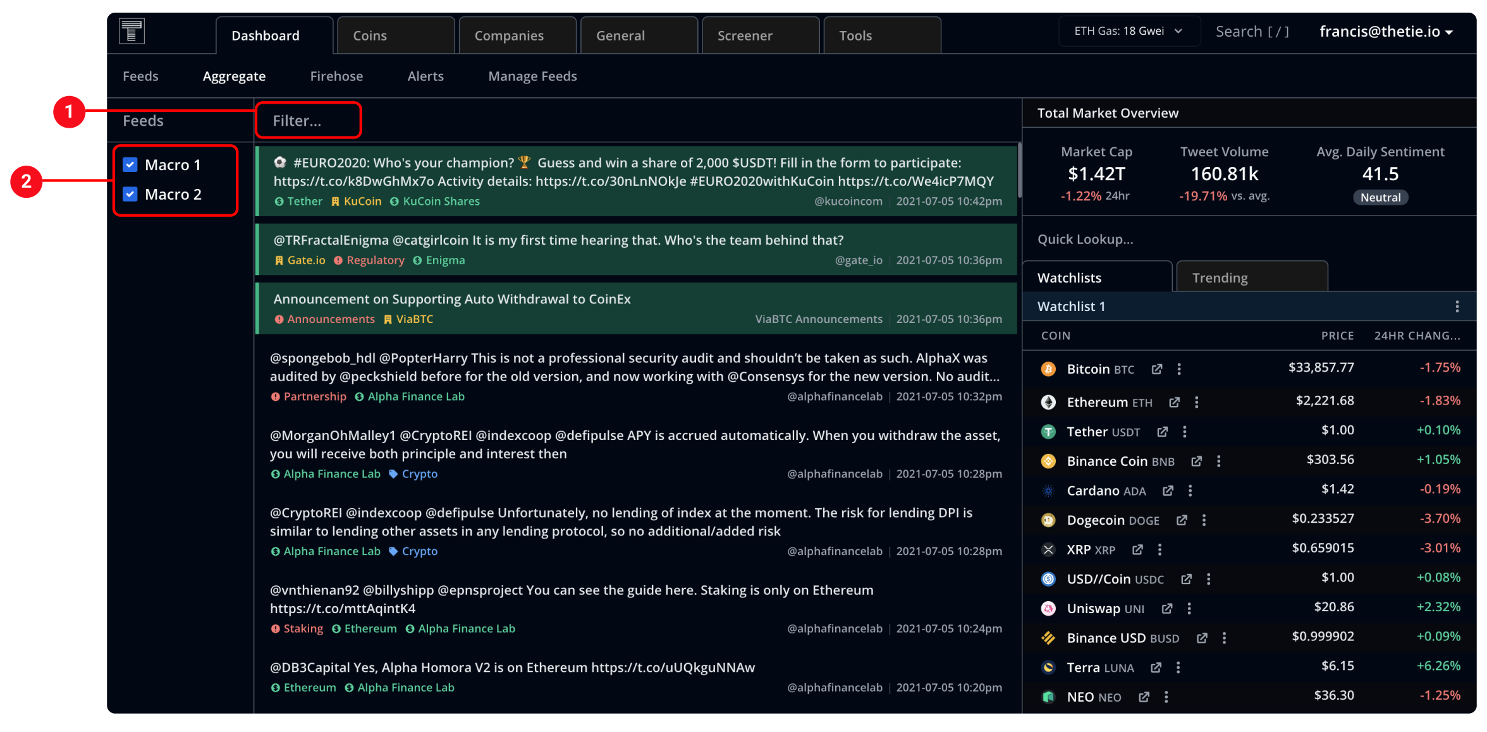The height and width of the screenshot is (732, 1487).
Task: Click the Tether USDT coin logo
Action: (1048, 432)
